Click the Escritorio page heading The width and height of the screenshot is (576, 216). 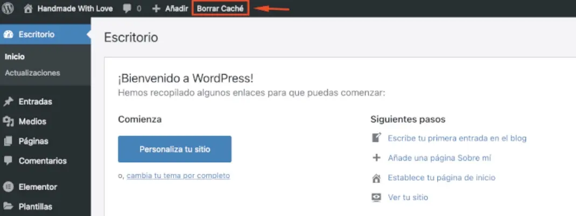pyautogui.click(x=131, y=38)
